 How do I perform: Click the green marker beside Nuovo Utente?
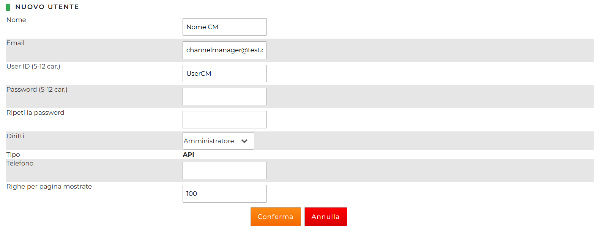pos(8,7)
